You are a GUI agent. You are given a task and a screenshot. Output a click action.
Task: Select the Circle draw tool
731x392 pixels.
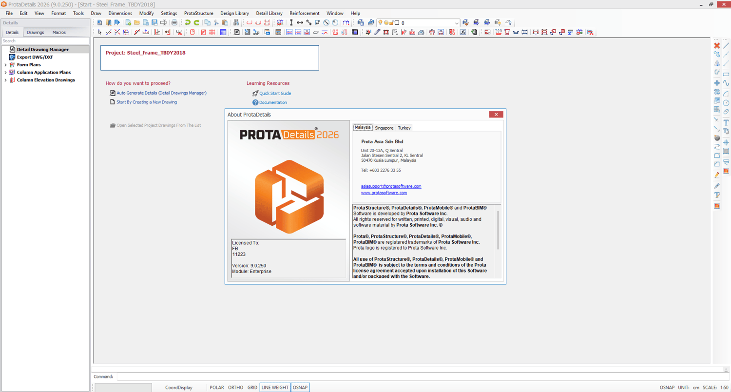click(x=726, y=102)
